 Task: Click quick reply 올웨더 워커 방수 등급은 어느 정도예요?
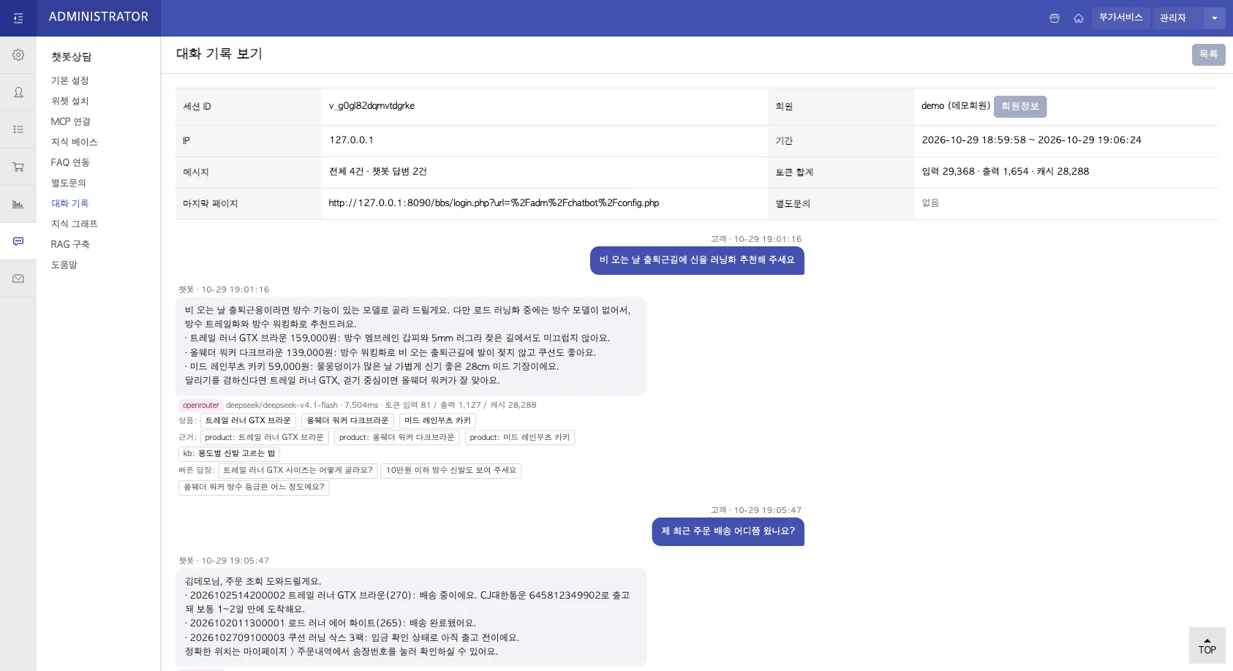[254, 488]
